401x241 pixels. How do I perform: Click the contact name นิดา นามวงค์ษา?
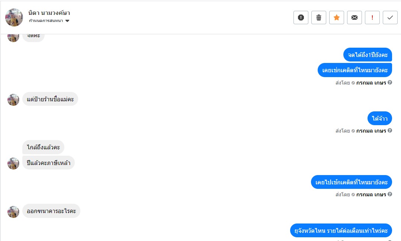click(49, 13)
